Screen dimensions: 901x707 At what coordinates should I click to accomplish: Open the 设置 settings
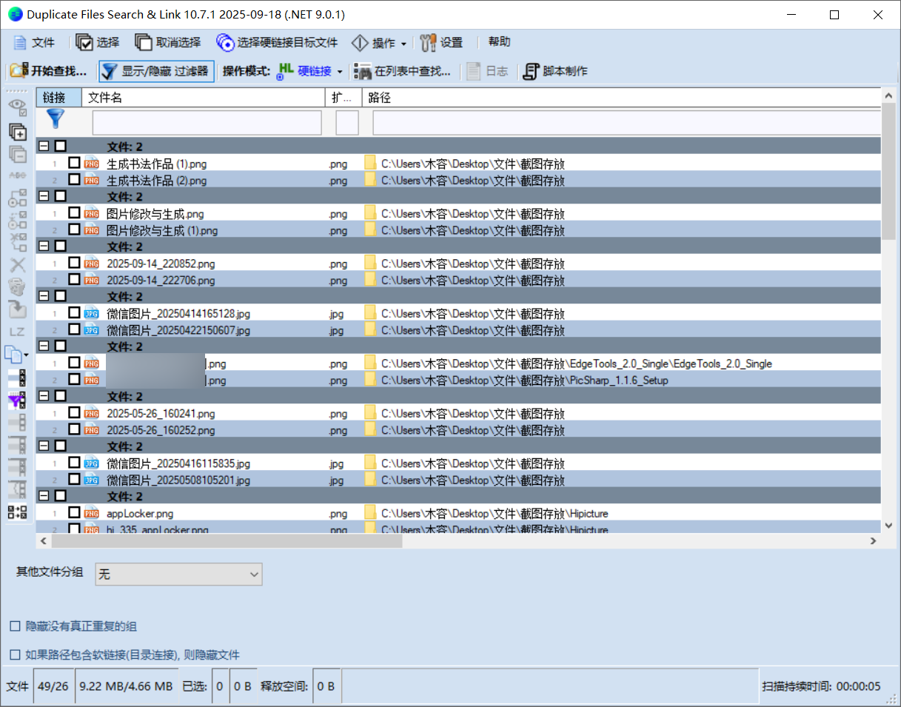pos(442,43)
